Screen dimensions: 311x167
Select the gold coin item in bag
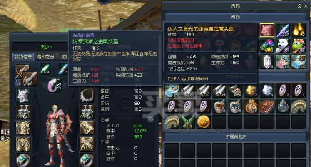click(204, 122)
